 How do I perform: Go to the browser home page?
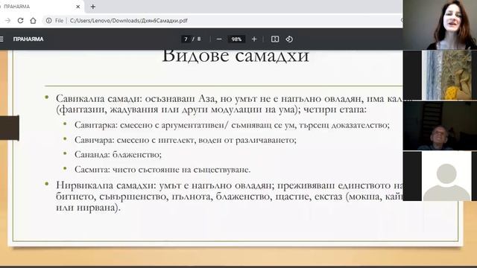[33, 20]
